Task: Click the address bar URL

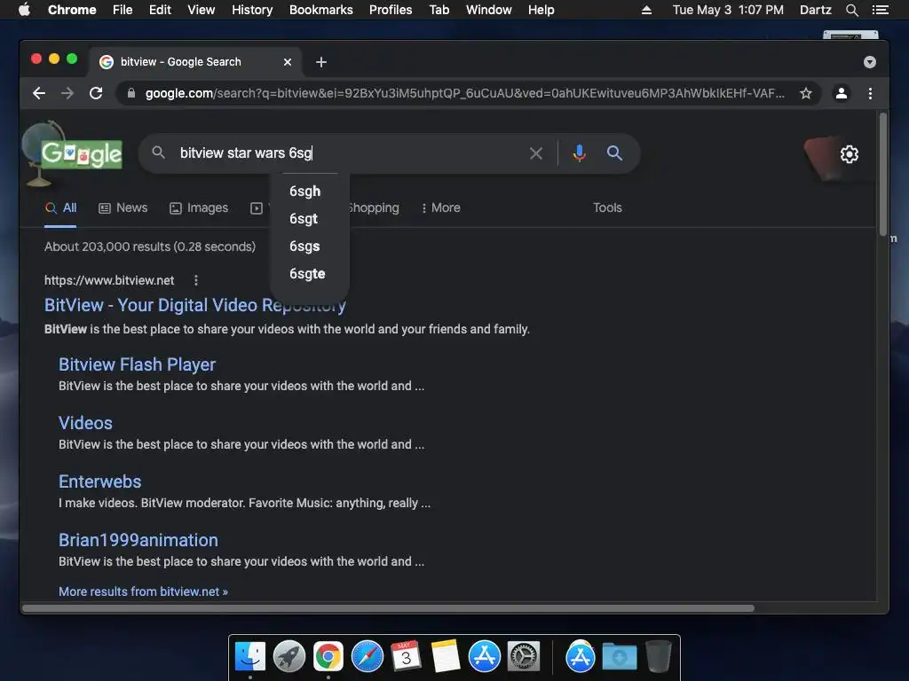Action: (464, 93)
